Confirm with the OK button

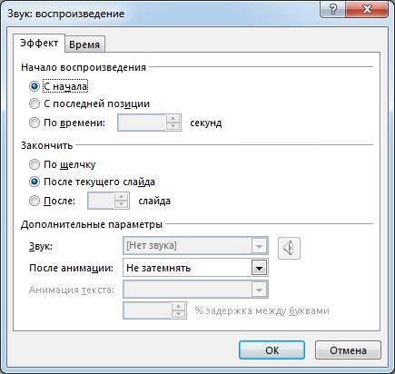click(x=272, y=350)
